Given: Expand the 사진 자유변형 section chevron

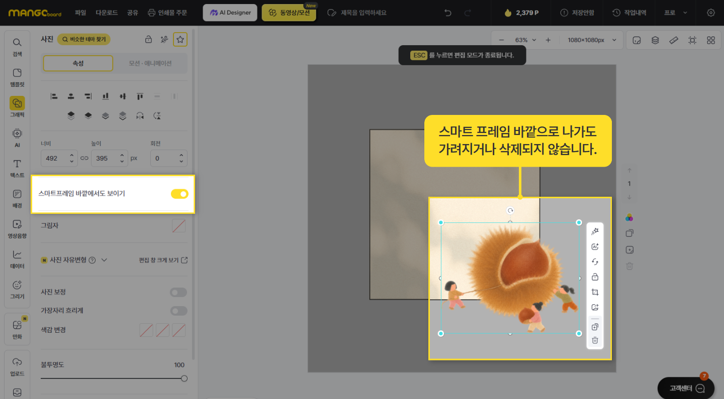Looking at the screenshot, I should (104, 260).
